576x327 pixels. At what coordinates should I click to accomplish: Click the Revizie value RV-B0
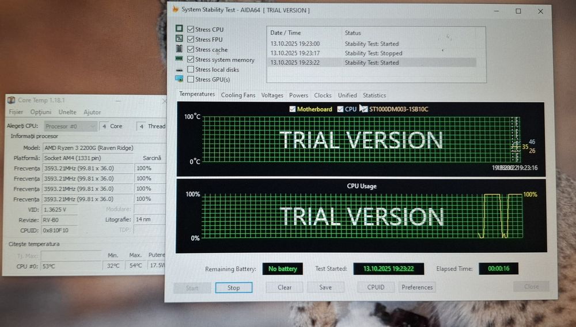pyautogui.click(x=60, y=220)
